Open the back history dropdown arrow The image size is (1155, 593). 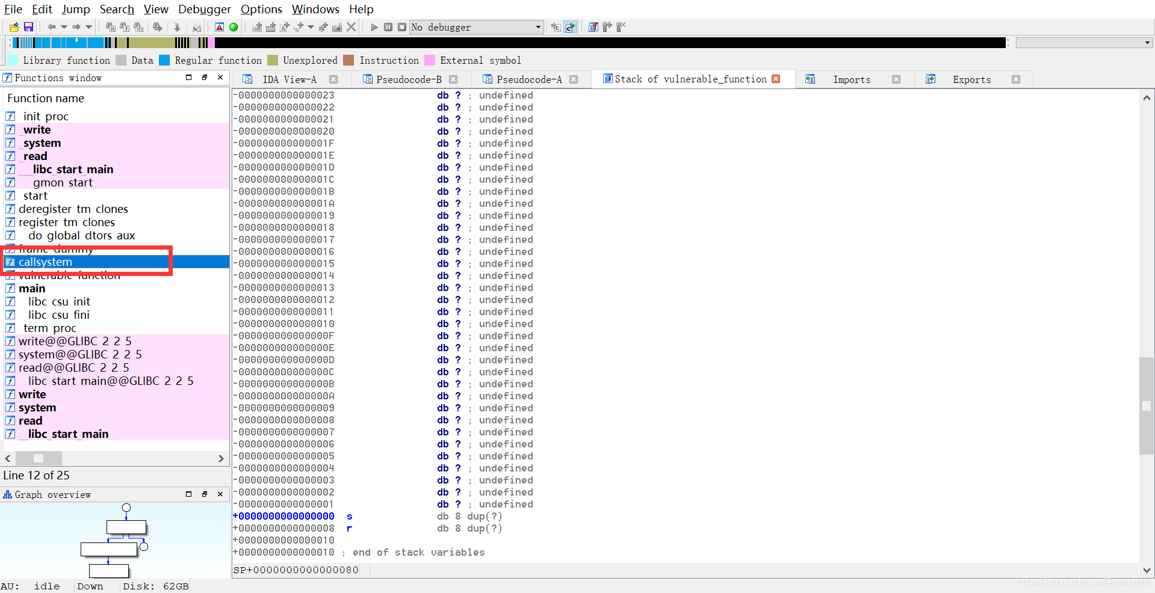[64, 27]
